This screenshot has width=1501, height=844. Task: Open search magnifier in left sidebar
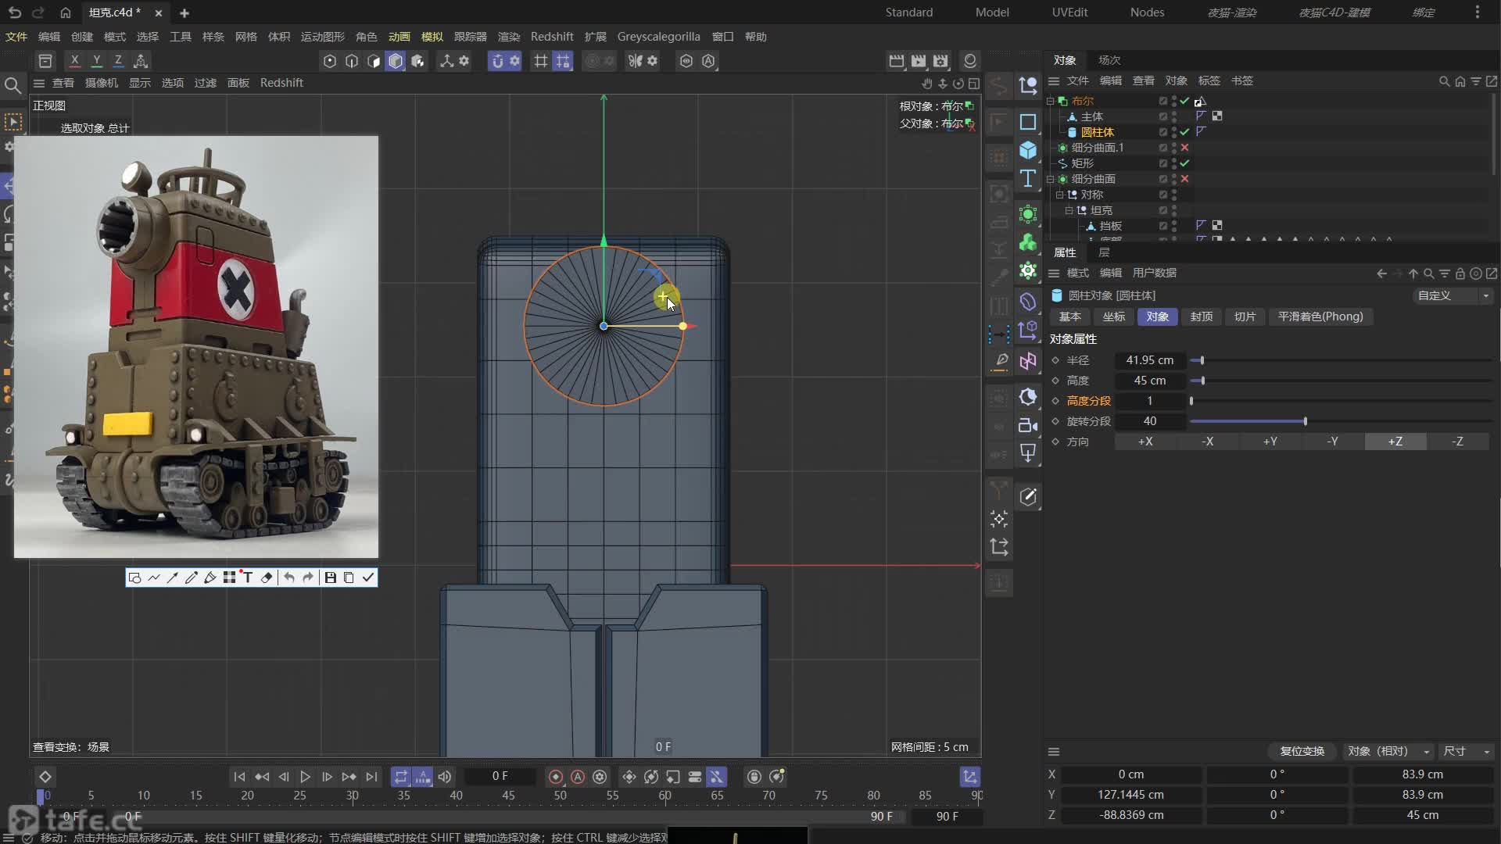click(13, 85)
